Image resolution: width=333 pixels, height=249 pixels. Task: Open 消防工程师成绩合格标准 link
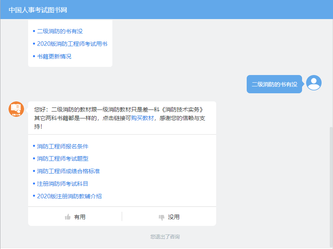pyautogui.click(x=68, y=171)
